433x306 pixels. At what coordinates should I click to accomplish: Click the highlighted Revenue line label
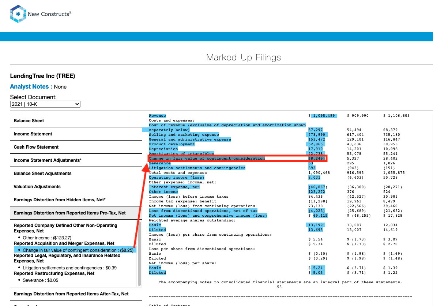[157, 116]
